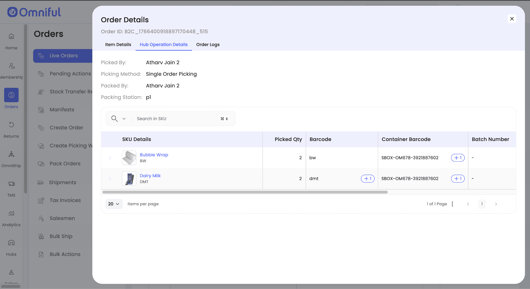This screenshot has height=289, width=530.
Task: Click the Membership sidebar icon
Action: [x=11, y=66]
